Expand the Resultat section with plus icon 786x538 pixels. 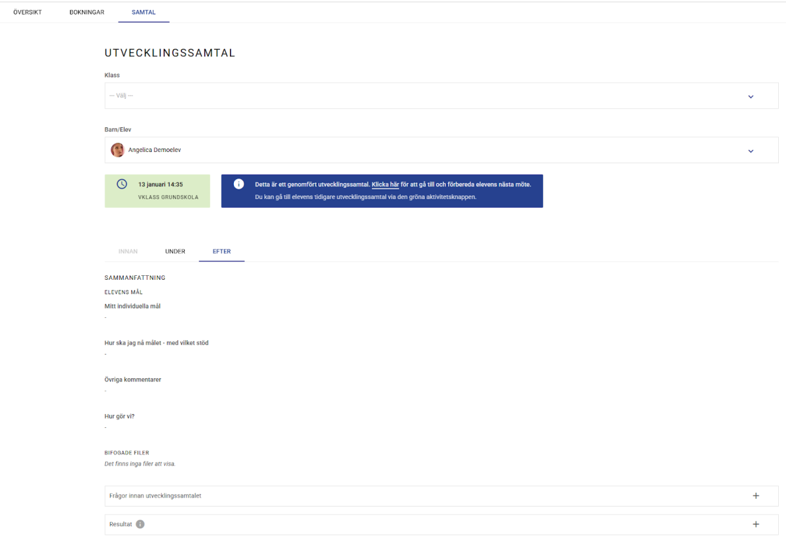pos(755,524)
